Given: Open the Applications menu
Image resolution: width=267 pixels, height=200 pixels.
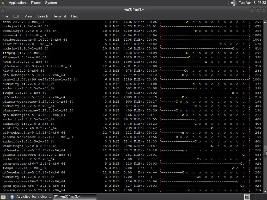Looking at the screenshot, I should pos(18,3).
